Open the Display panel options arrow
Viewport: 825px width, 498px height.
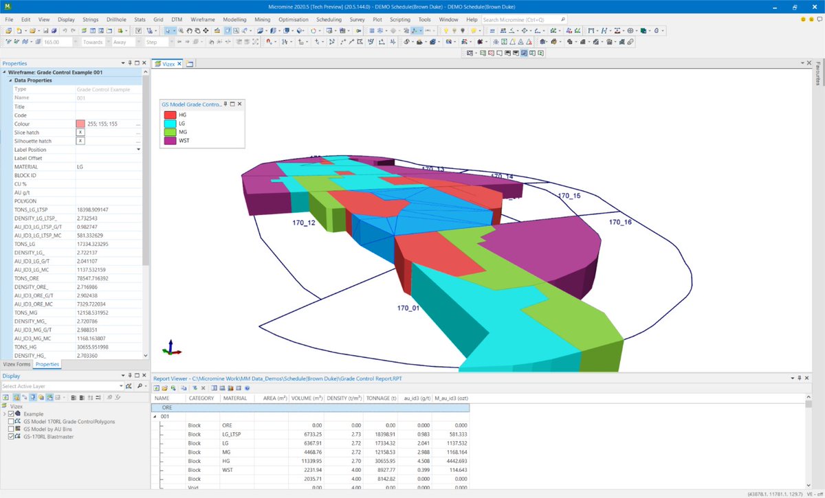(x=123, y=376)
